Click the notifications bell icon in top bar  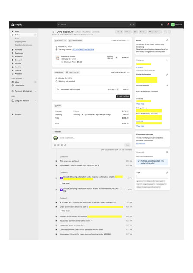click(168, 25)
